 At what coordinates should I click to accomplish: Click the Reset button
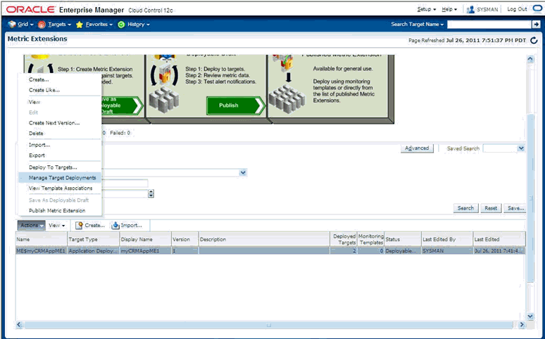tap(491, 208)
